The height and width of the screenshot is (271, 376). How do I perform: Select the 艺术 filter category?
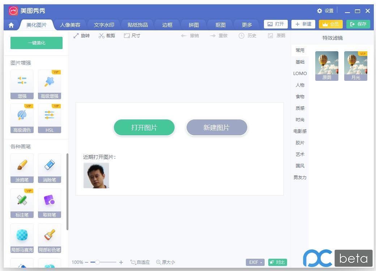point(300,154)
